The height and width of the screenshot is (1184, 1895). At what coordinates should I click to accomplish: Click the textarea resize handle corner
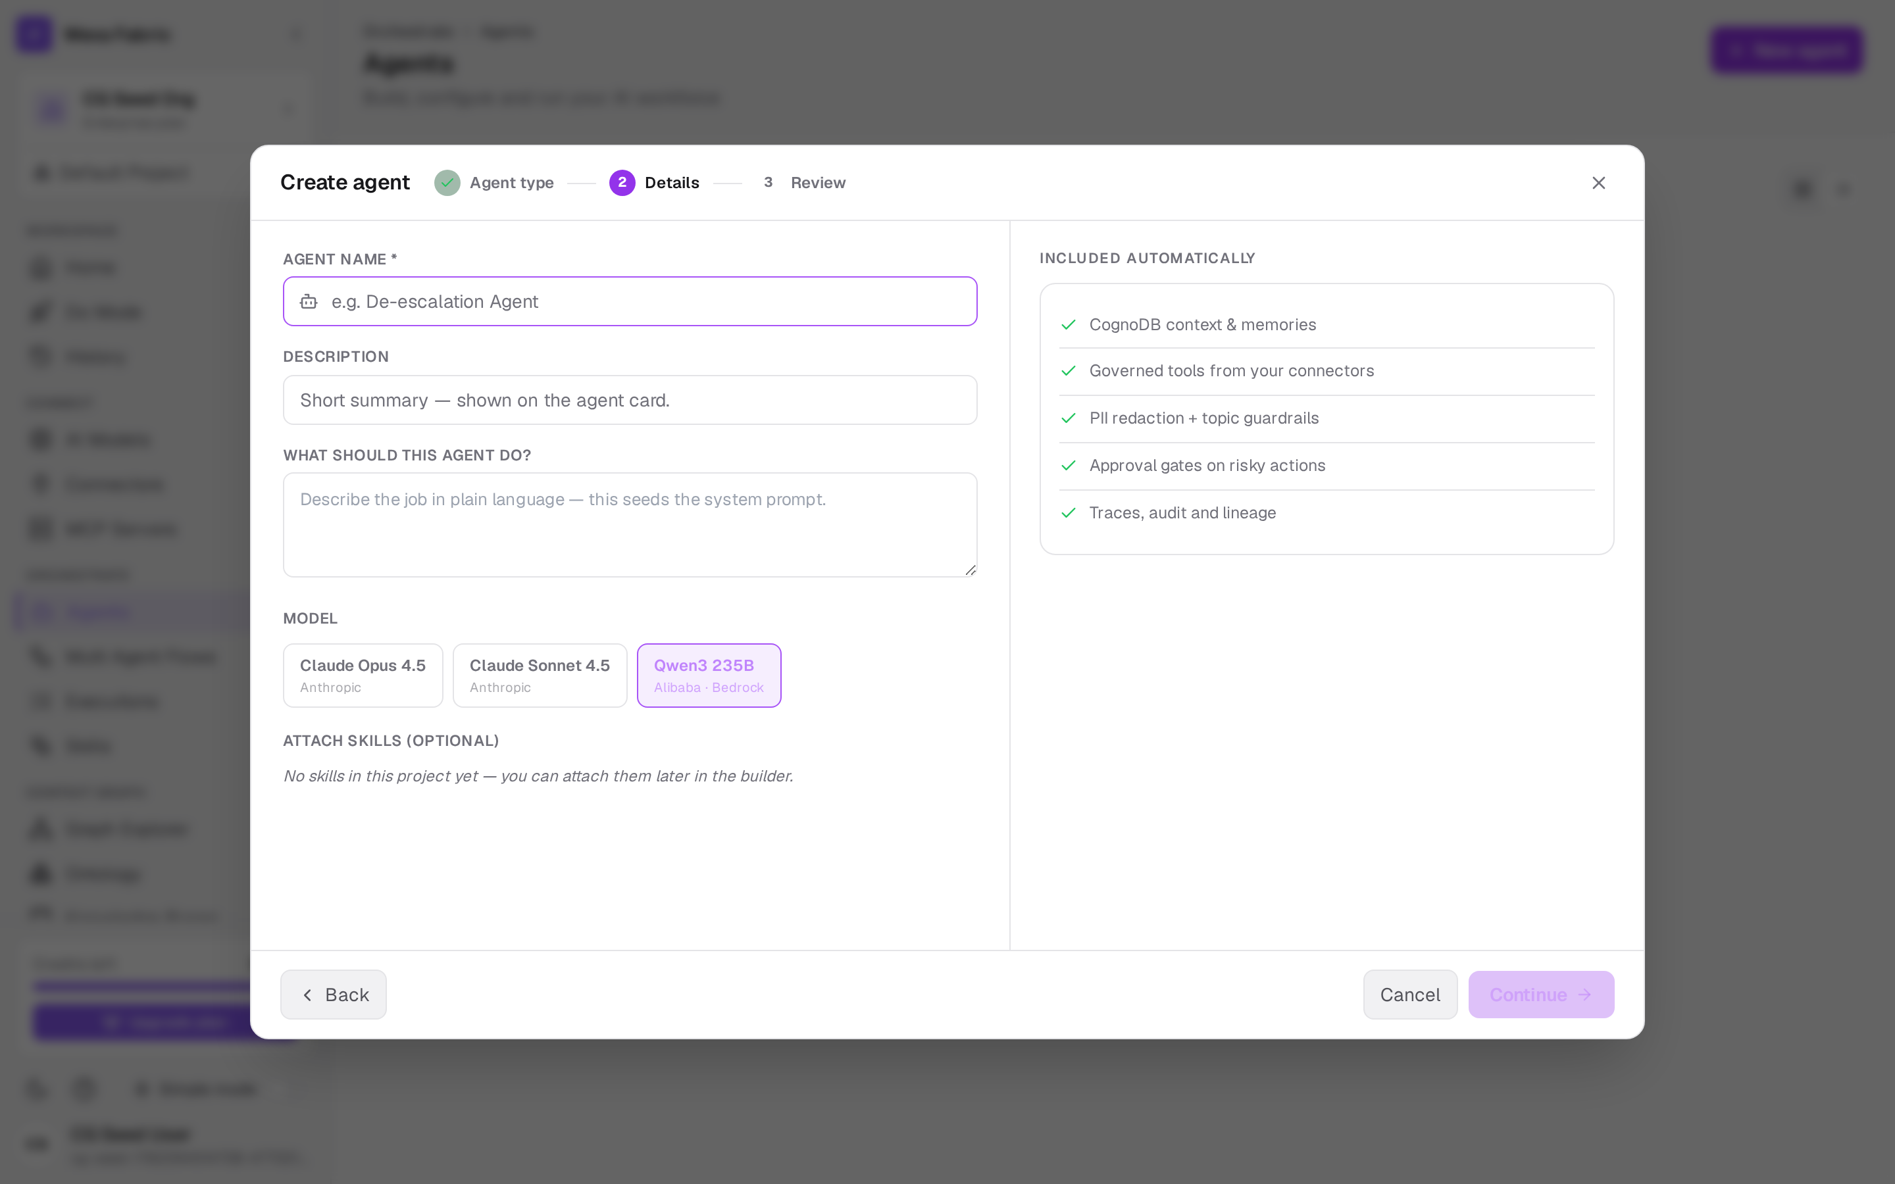tap(971, 570)
